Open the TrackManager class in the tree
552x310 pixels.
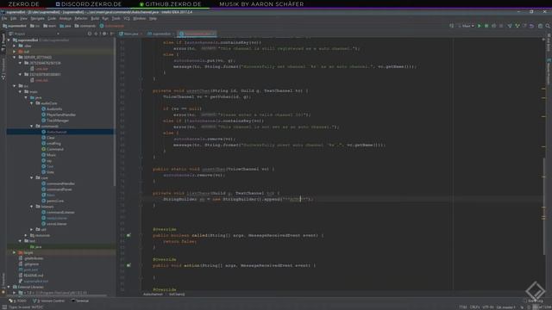[x=58, y=121]
